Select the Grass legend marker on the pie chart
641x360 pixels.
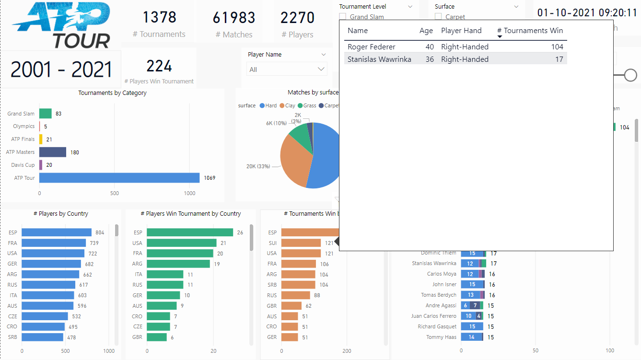300,105
